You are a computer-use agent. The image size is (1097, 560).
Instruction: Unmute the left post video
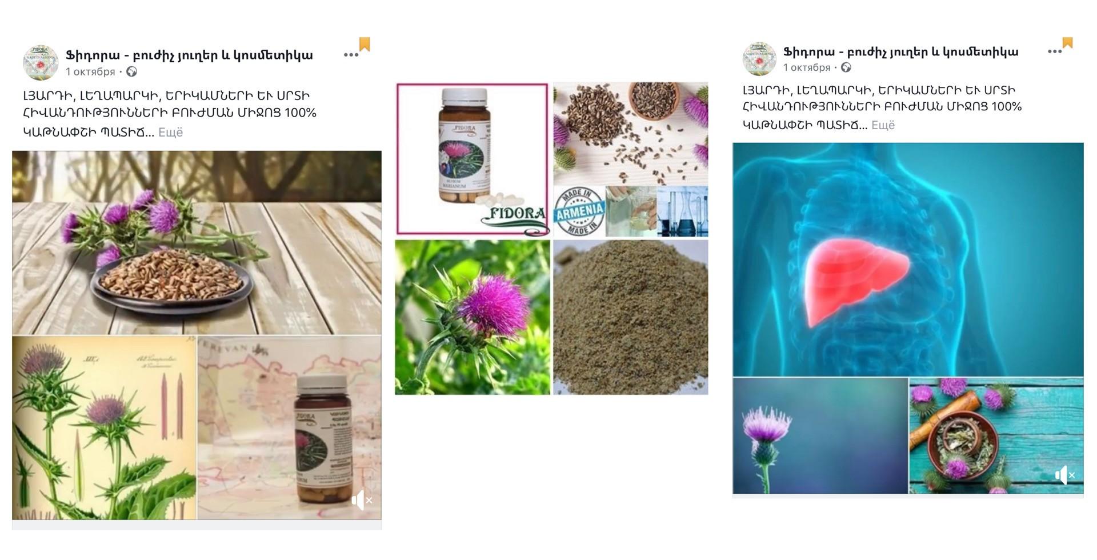click(362, 500)
